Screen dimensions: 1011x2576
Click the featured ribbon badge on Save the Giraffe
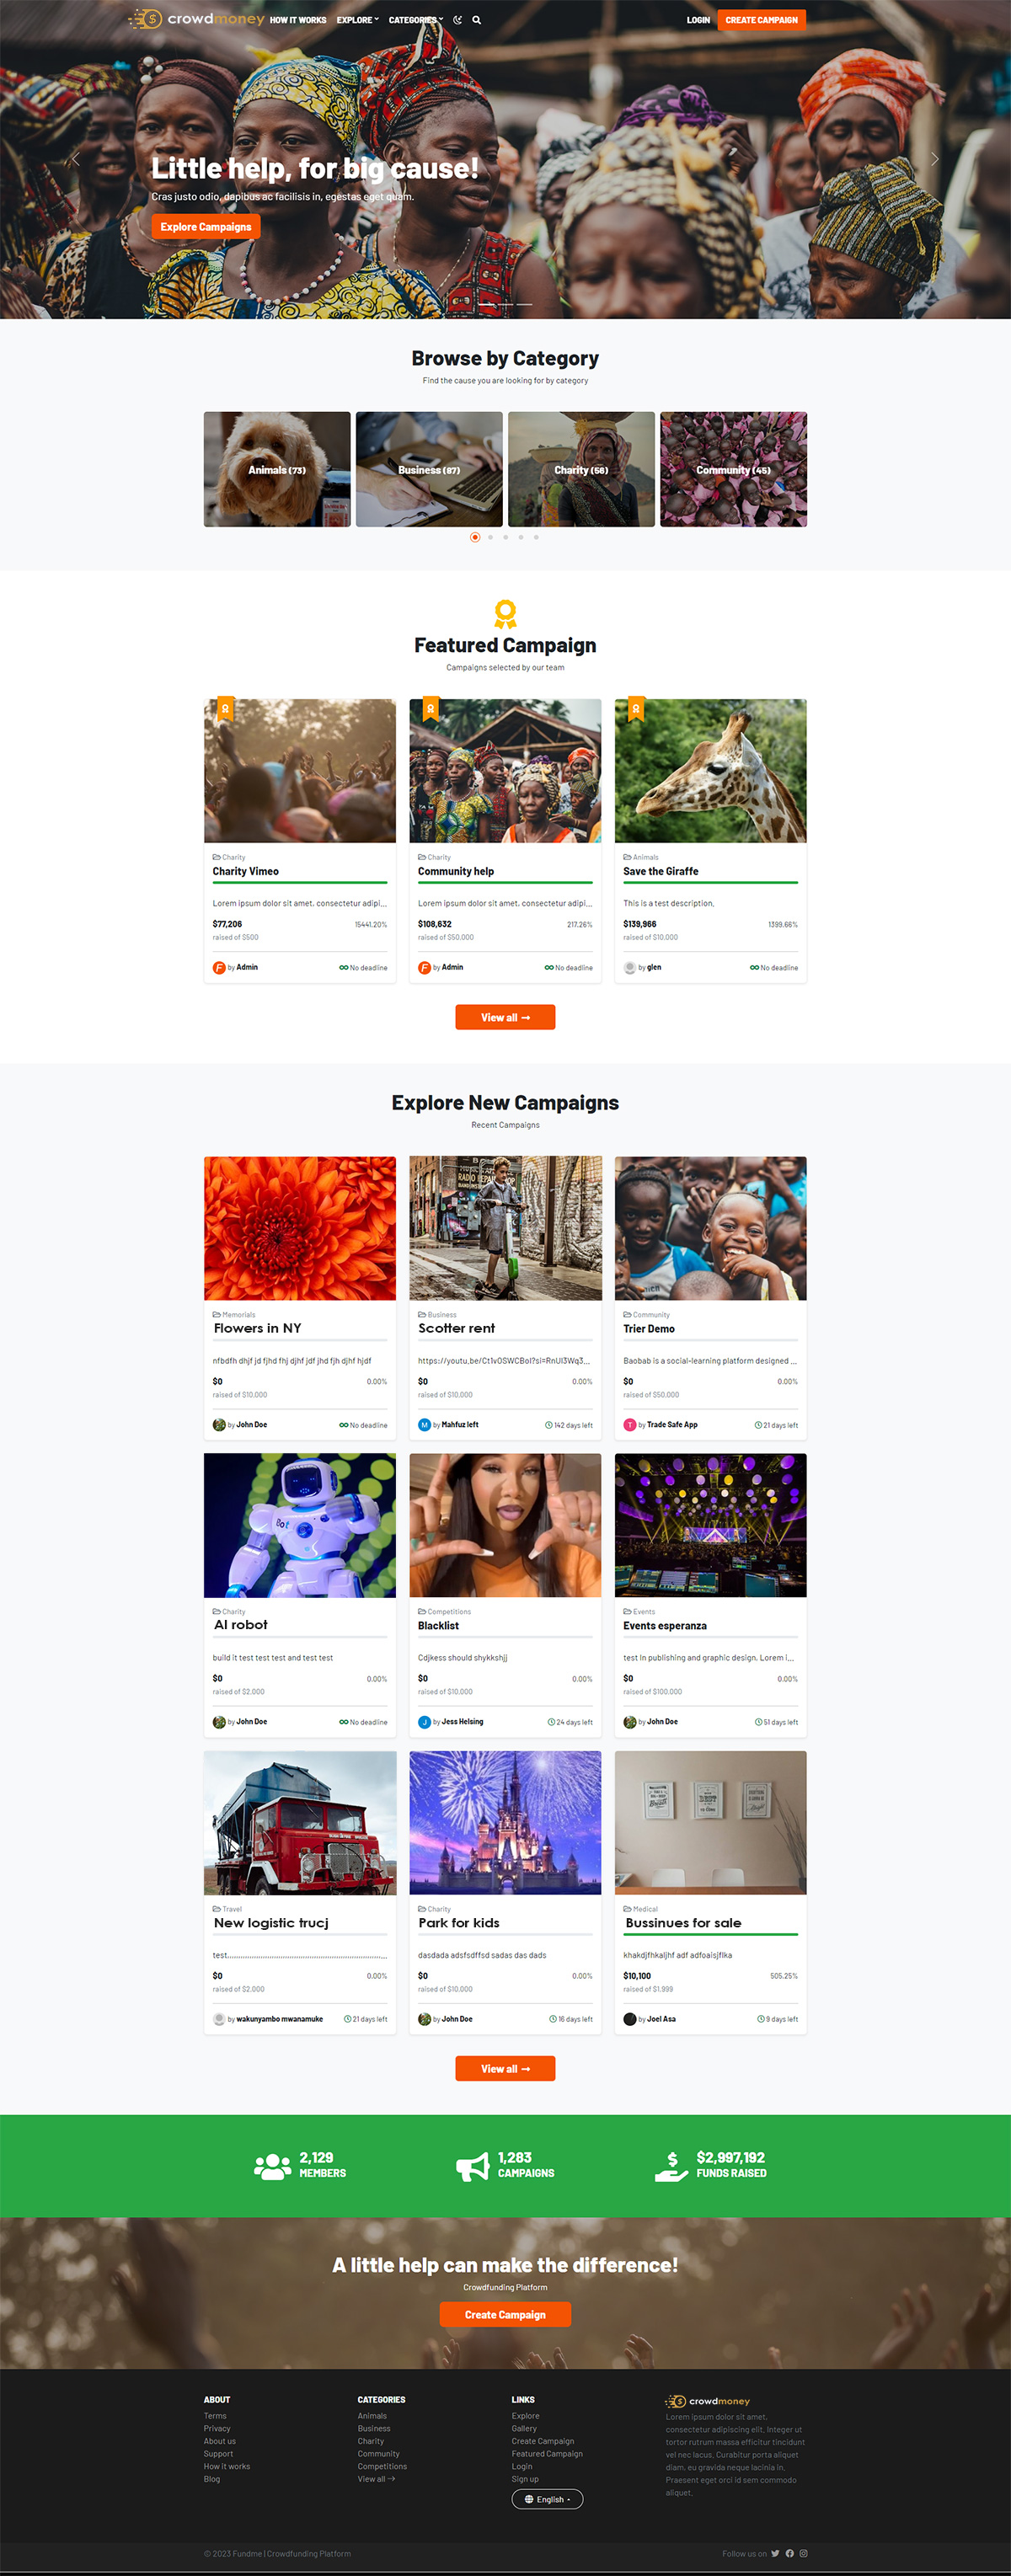(636, 709)
